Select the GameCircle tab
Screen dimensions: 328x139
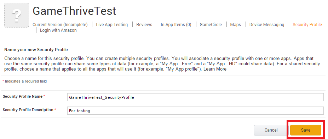[211, 25]
